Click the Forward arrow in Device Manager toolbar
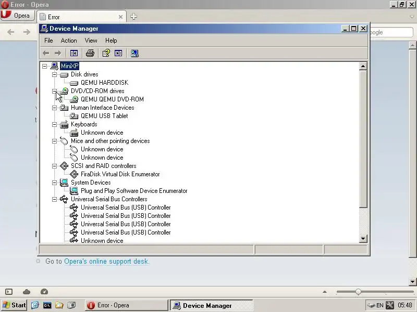Image resolution: width=417 pixels, height=312 pixels. 58,54
